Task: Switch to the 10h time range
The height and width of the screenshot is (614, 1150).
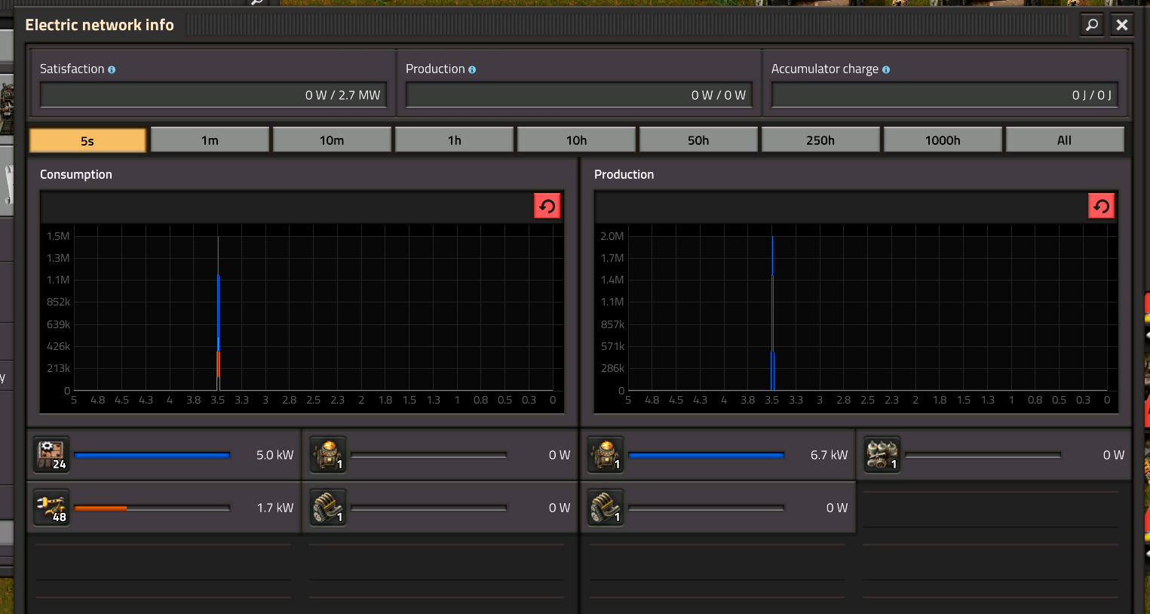Action: 576,140
